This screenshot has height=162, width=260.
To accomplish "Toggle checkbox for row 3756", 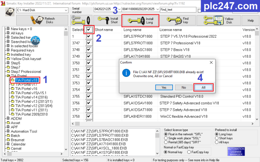I will point(89,103).
